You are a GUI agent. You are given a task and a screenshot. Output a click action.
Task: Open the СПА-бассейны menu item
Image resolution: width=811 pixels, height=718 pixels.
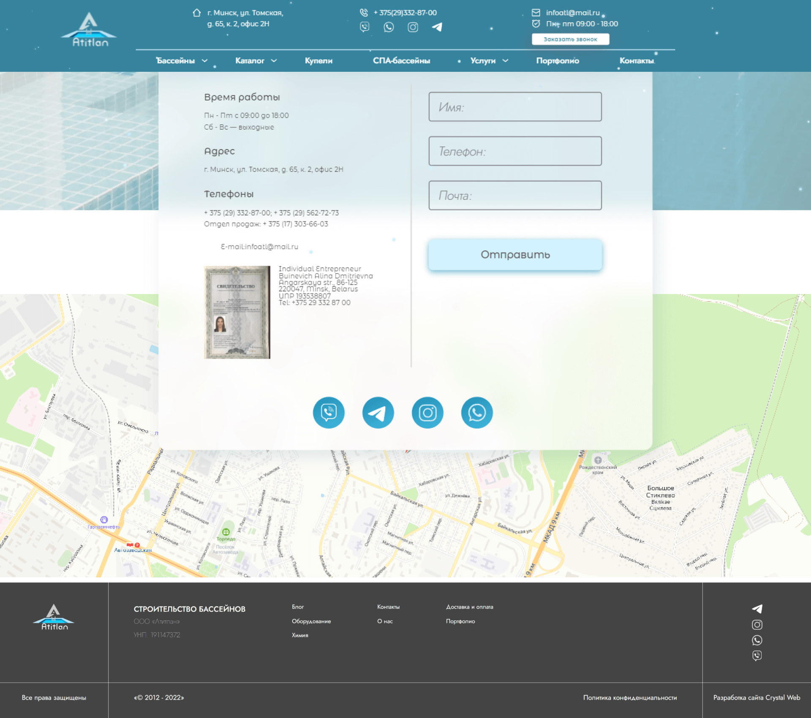click(x=401, y=61)
